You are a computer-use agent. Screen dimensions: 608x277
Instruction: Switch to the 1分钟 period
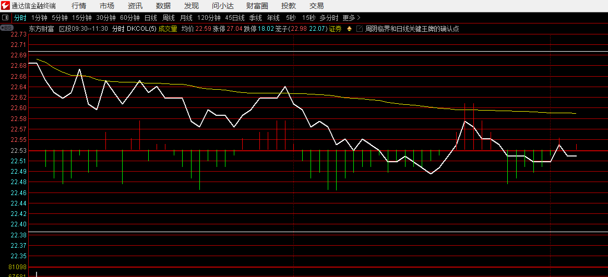pyautogui.click(x=39, y=18)
